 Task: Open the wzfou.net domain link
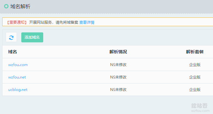tap(17, 77)
